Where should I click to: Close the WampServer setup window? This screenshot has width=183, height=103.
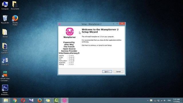pyautogui.click(x=122, y=23)
